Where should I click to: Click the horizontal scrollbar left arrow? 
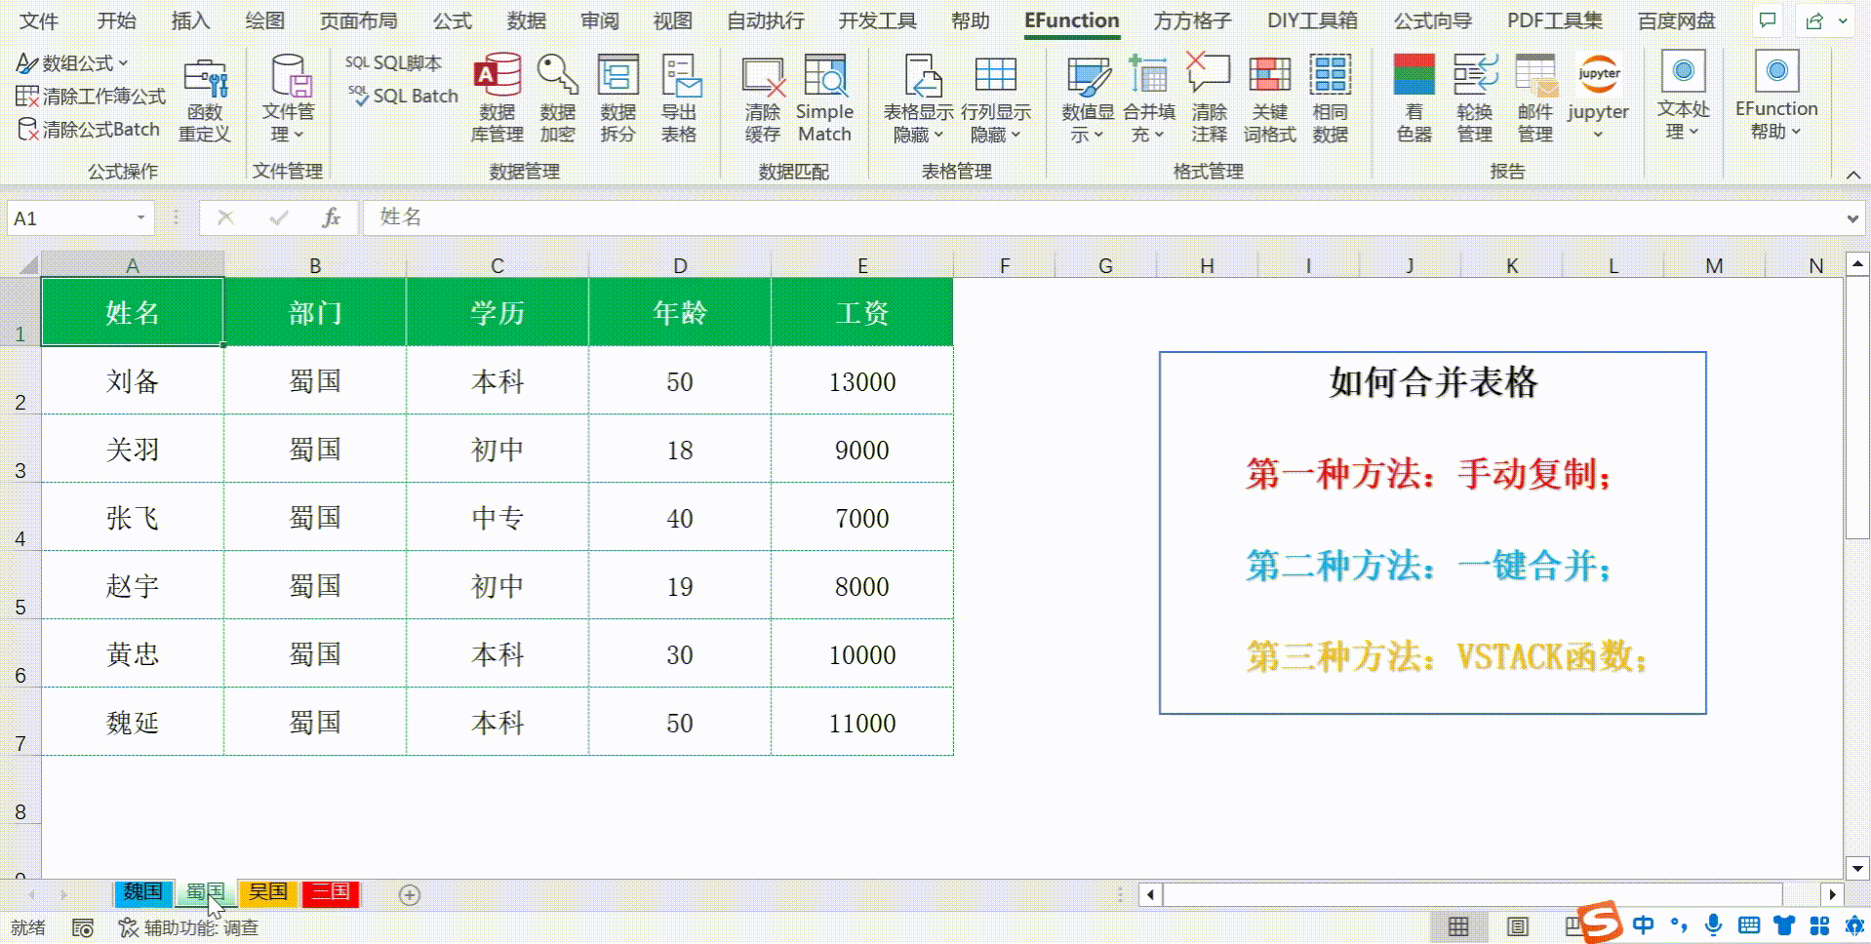tap(1151, 894)
